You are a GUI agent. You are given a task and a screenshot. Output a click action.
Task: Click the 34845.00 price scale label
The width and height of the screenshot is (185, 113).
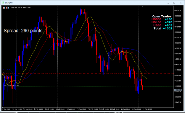[x=178, y=54]
